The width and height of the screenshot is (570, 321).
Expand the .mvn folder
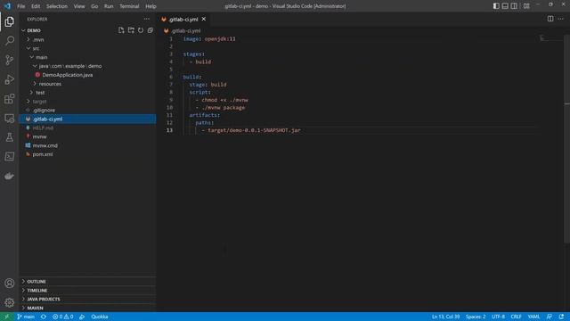point(87,39)
